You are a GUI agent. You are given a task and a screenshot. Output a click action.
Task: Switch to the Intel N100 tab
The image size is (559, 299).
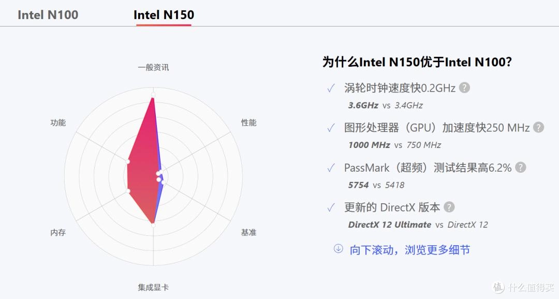point(48,14)
